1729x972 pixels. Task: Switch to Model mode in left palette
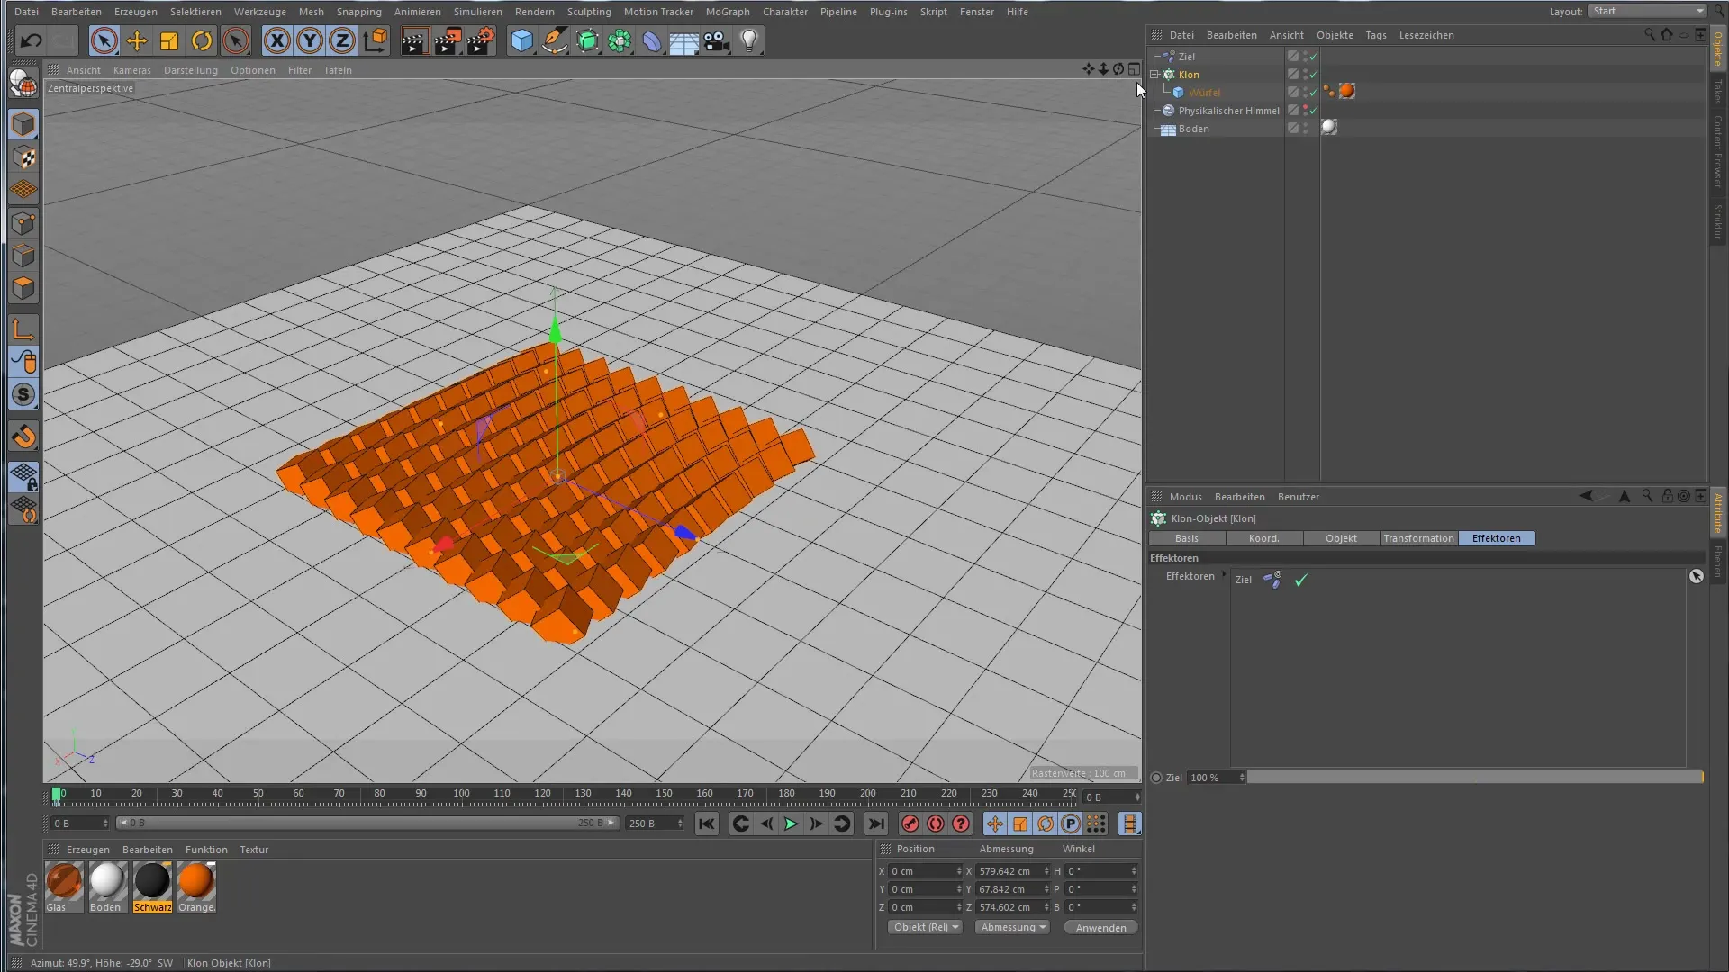point(24,124)
